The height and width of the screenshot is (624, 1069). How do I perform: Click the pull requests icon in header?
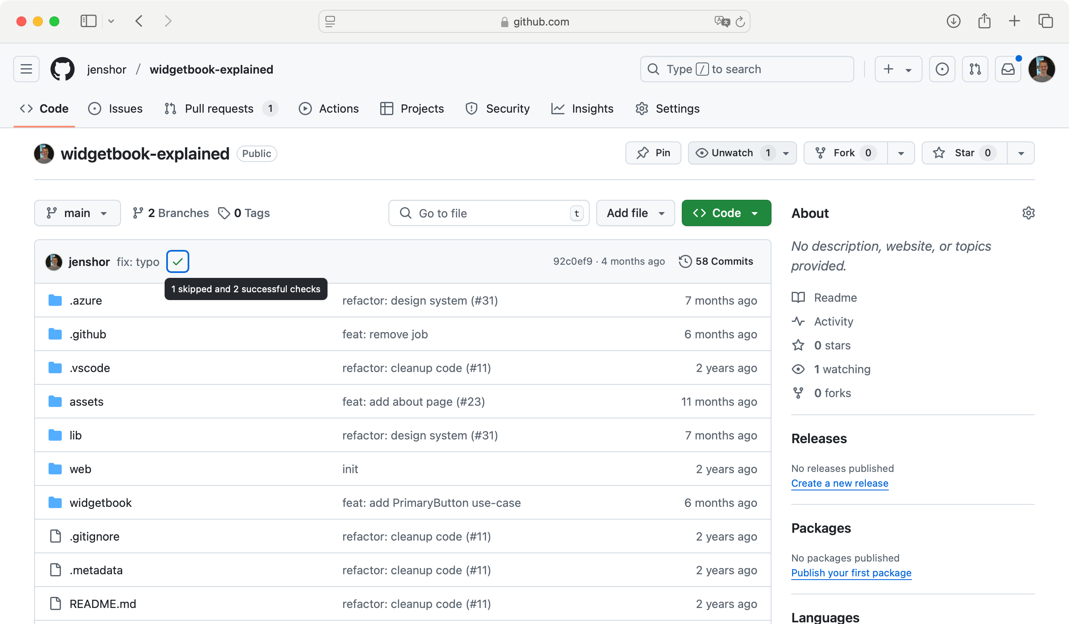click(x=975, y=69)
